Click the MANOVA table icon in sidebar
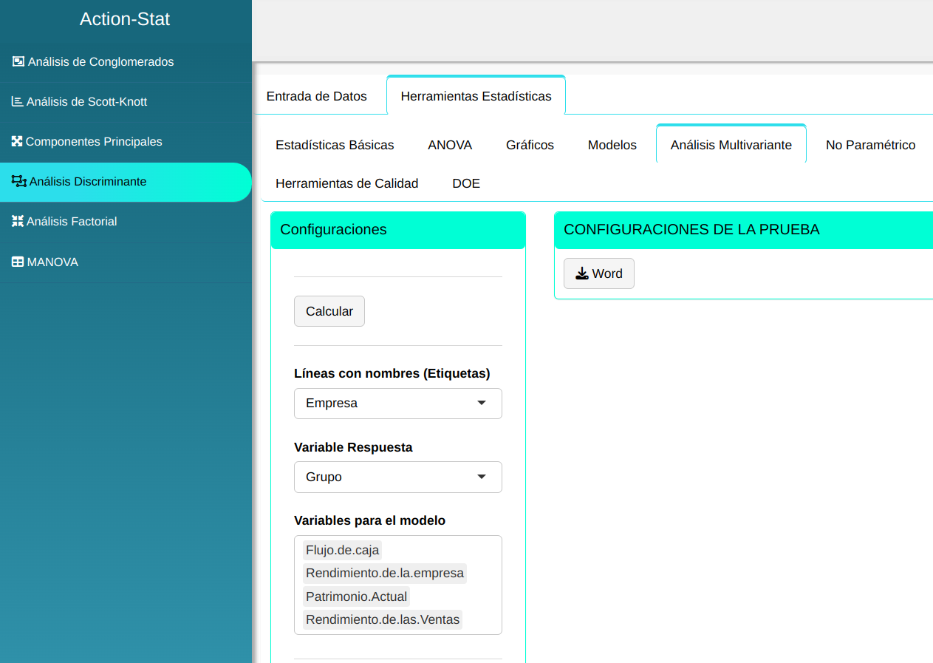 tap(18, 262)
